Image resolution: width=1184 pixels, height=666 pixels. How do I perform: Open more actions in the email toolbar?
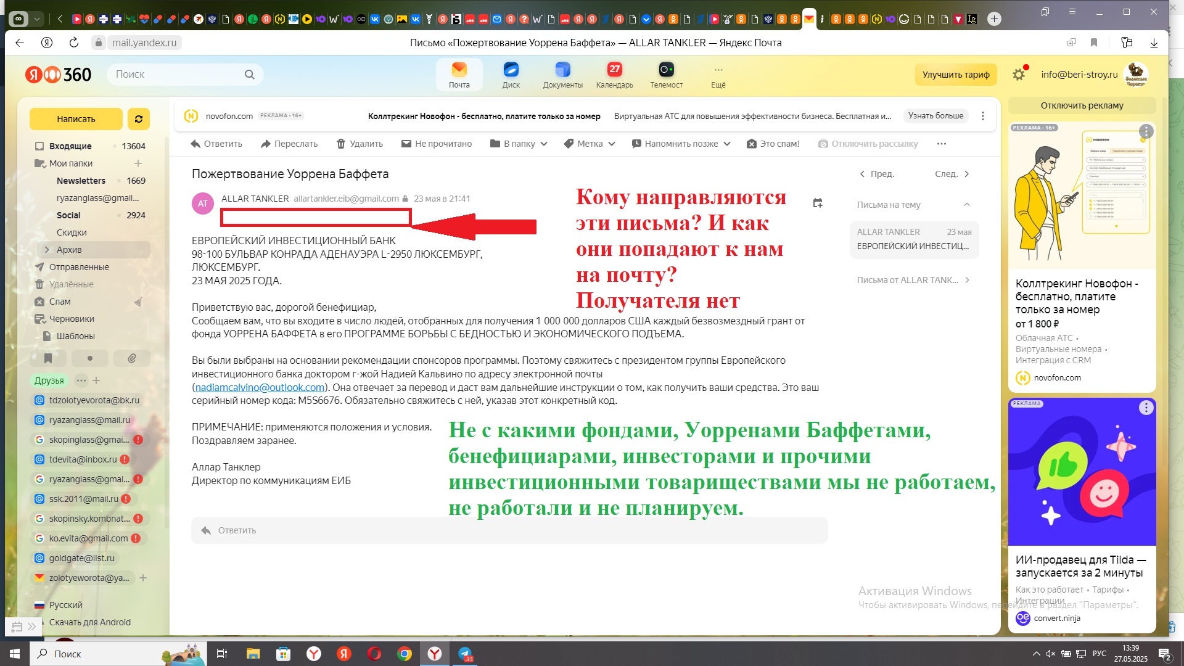[941, 144]
